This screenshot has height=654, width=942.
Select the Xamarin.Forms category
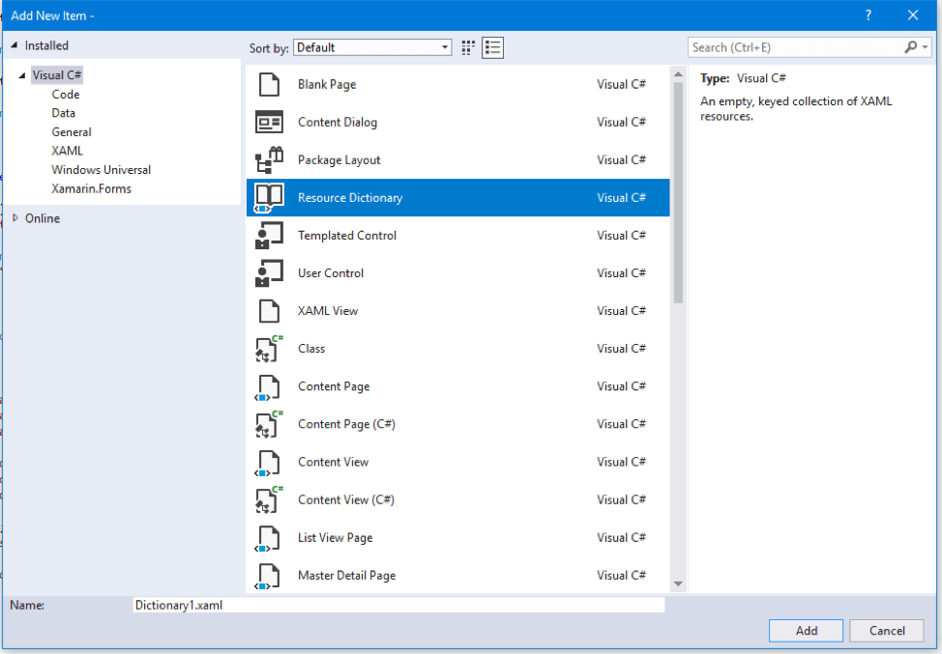tap(94, 187)
